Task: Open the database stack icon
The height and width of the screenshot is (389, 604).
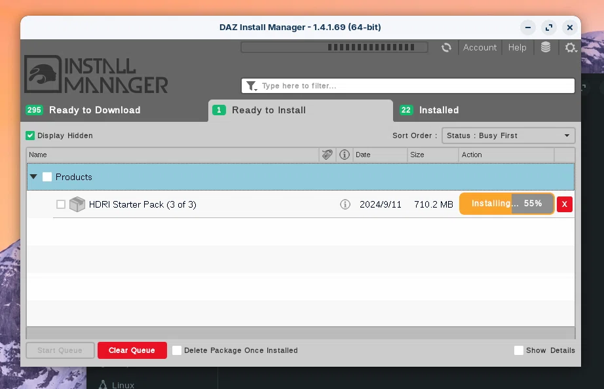Action: click(x=546, y=47)
